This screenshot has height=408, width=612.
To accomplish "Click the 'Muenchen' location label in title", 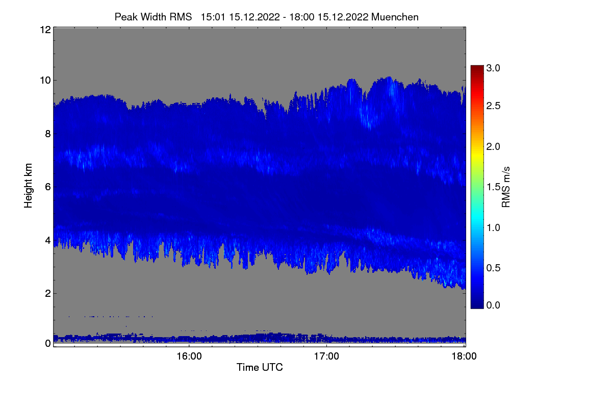I will point(395,17).
